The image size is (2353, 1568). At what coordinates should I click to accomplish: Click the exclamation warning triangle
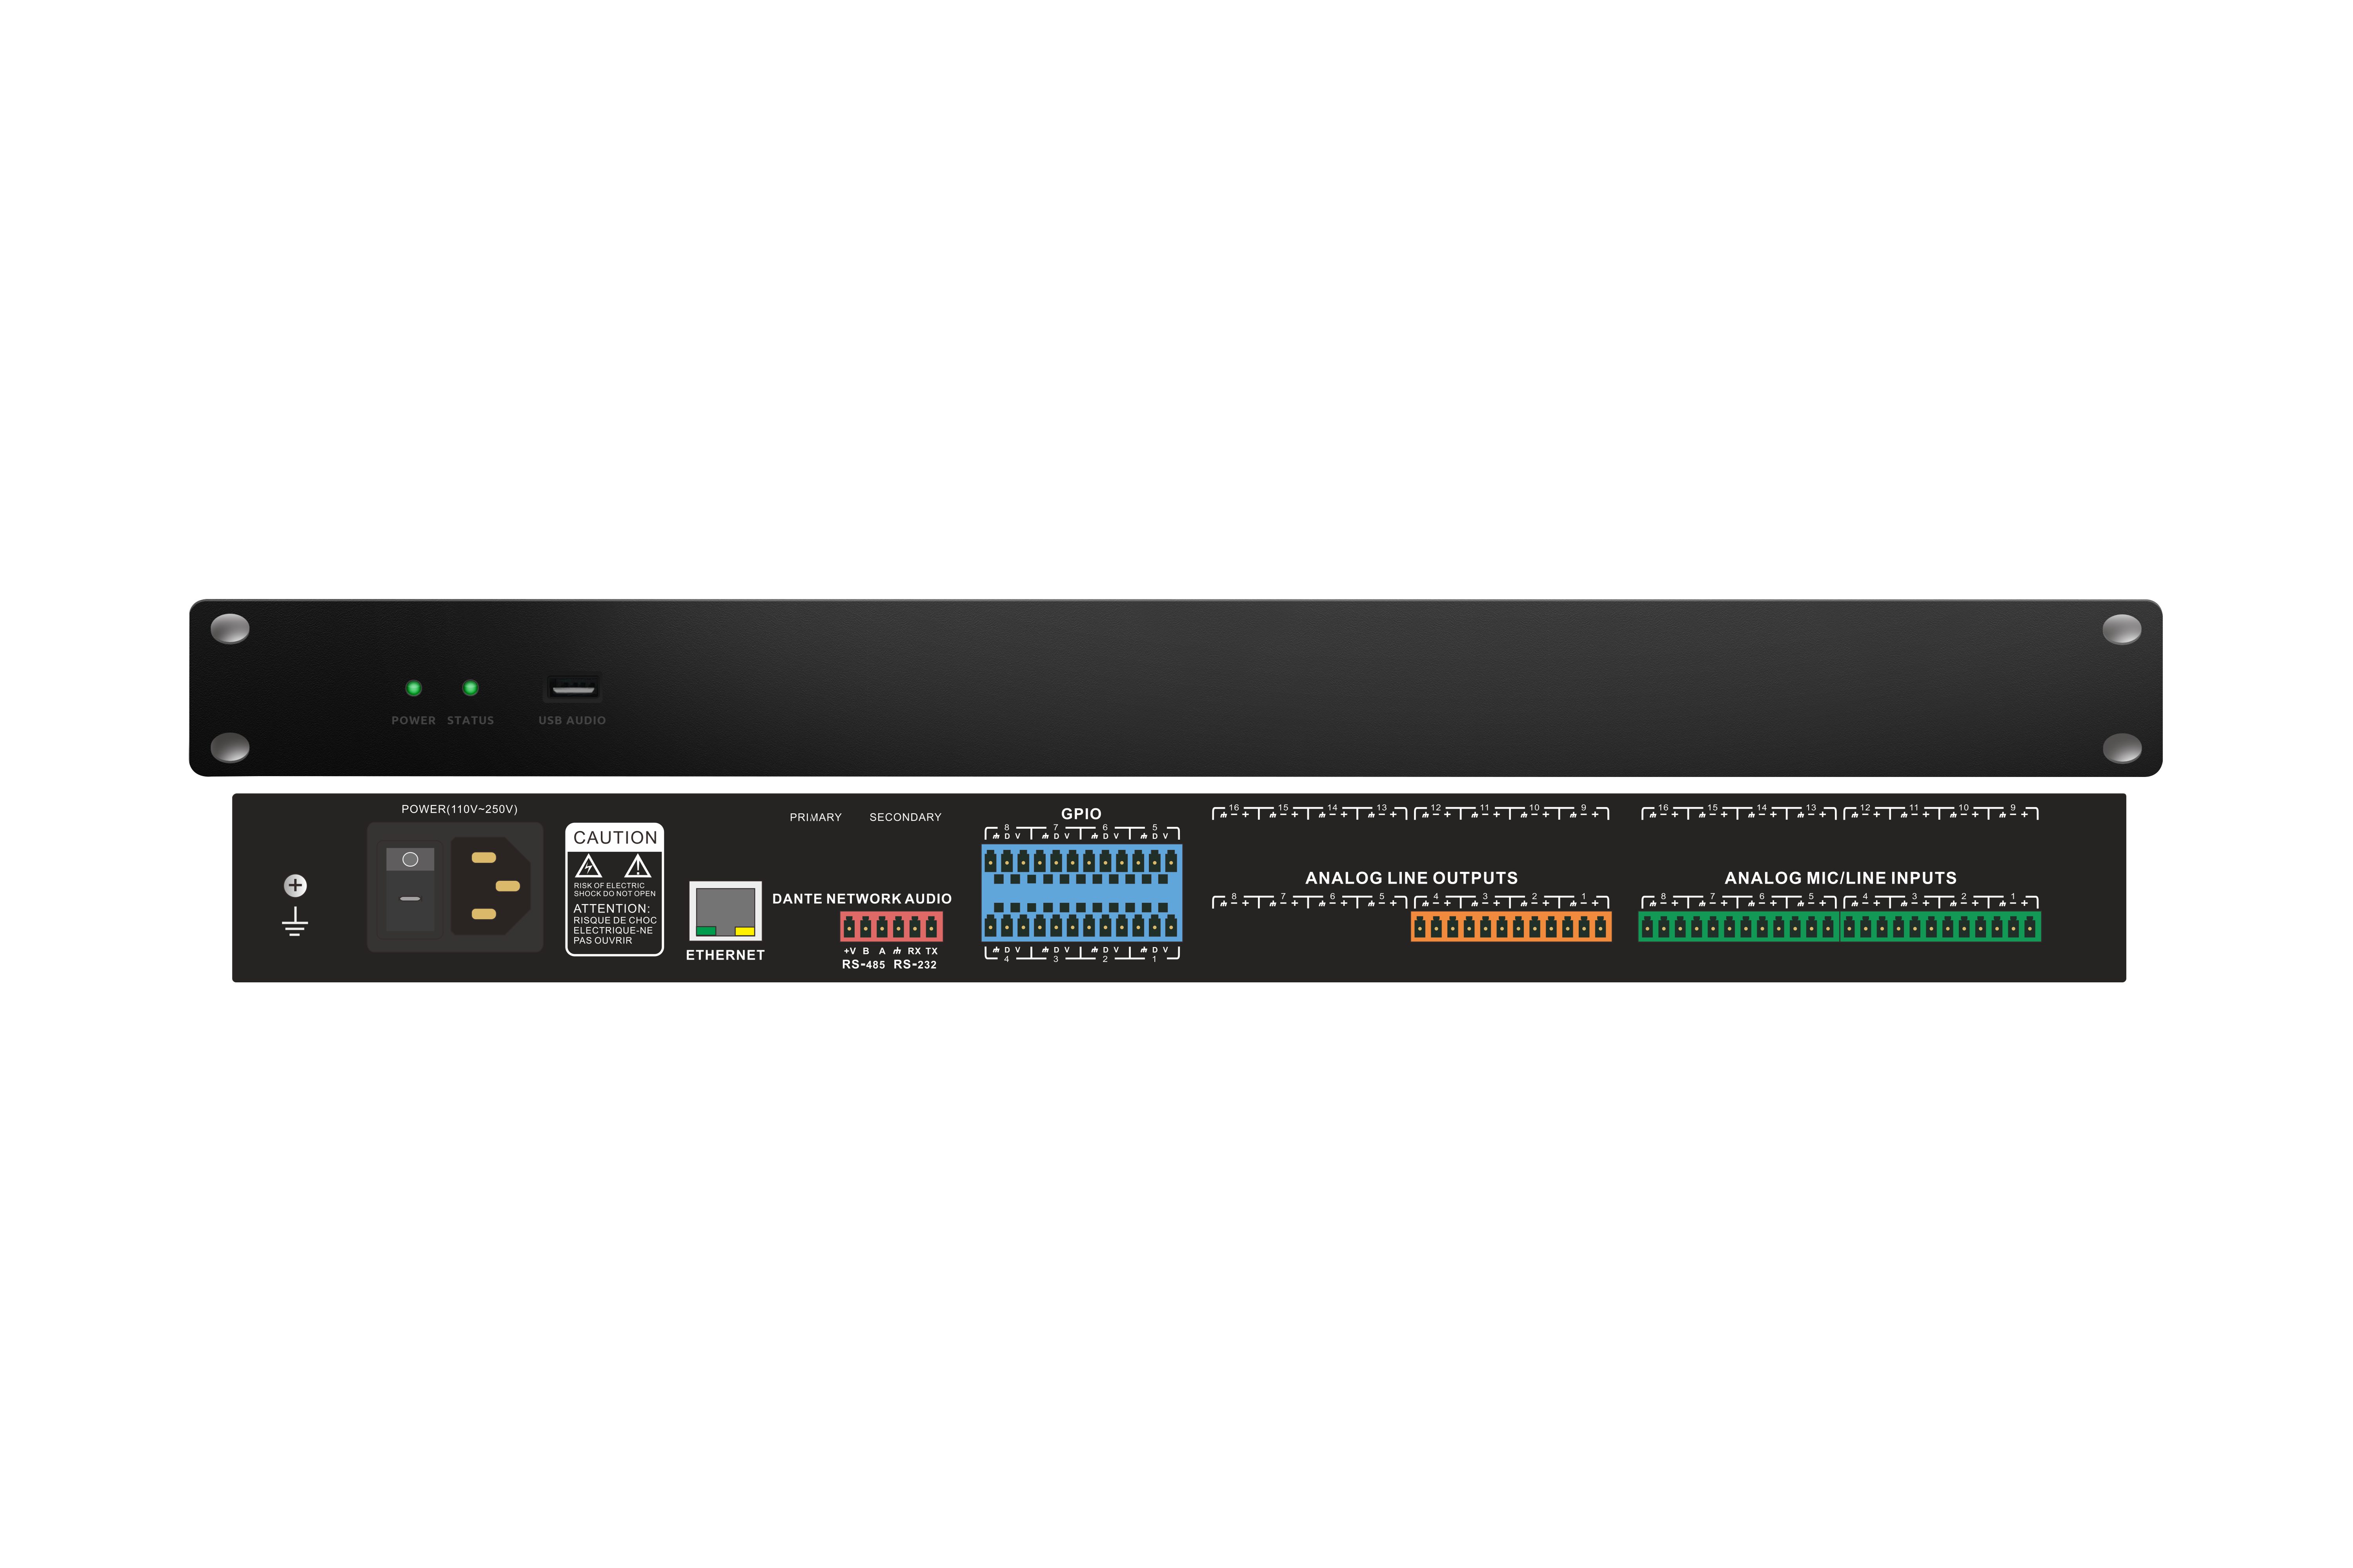click(x=638, y=866)
